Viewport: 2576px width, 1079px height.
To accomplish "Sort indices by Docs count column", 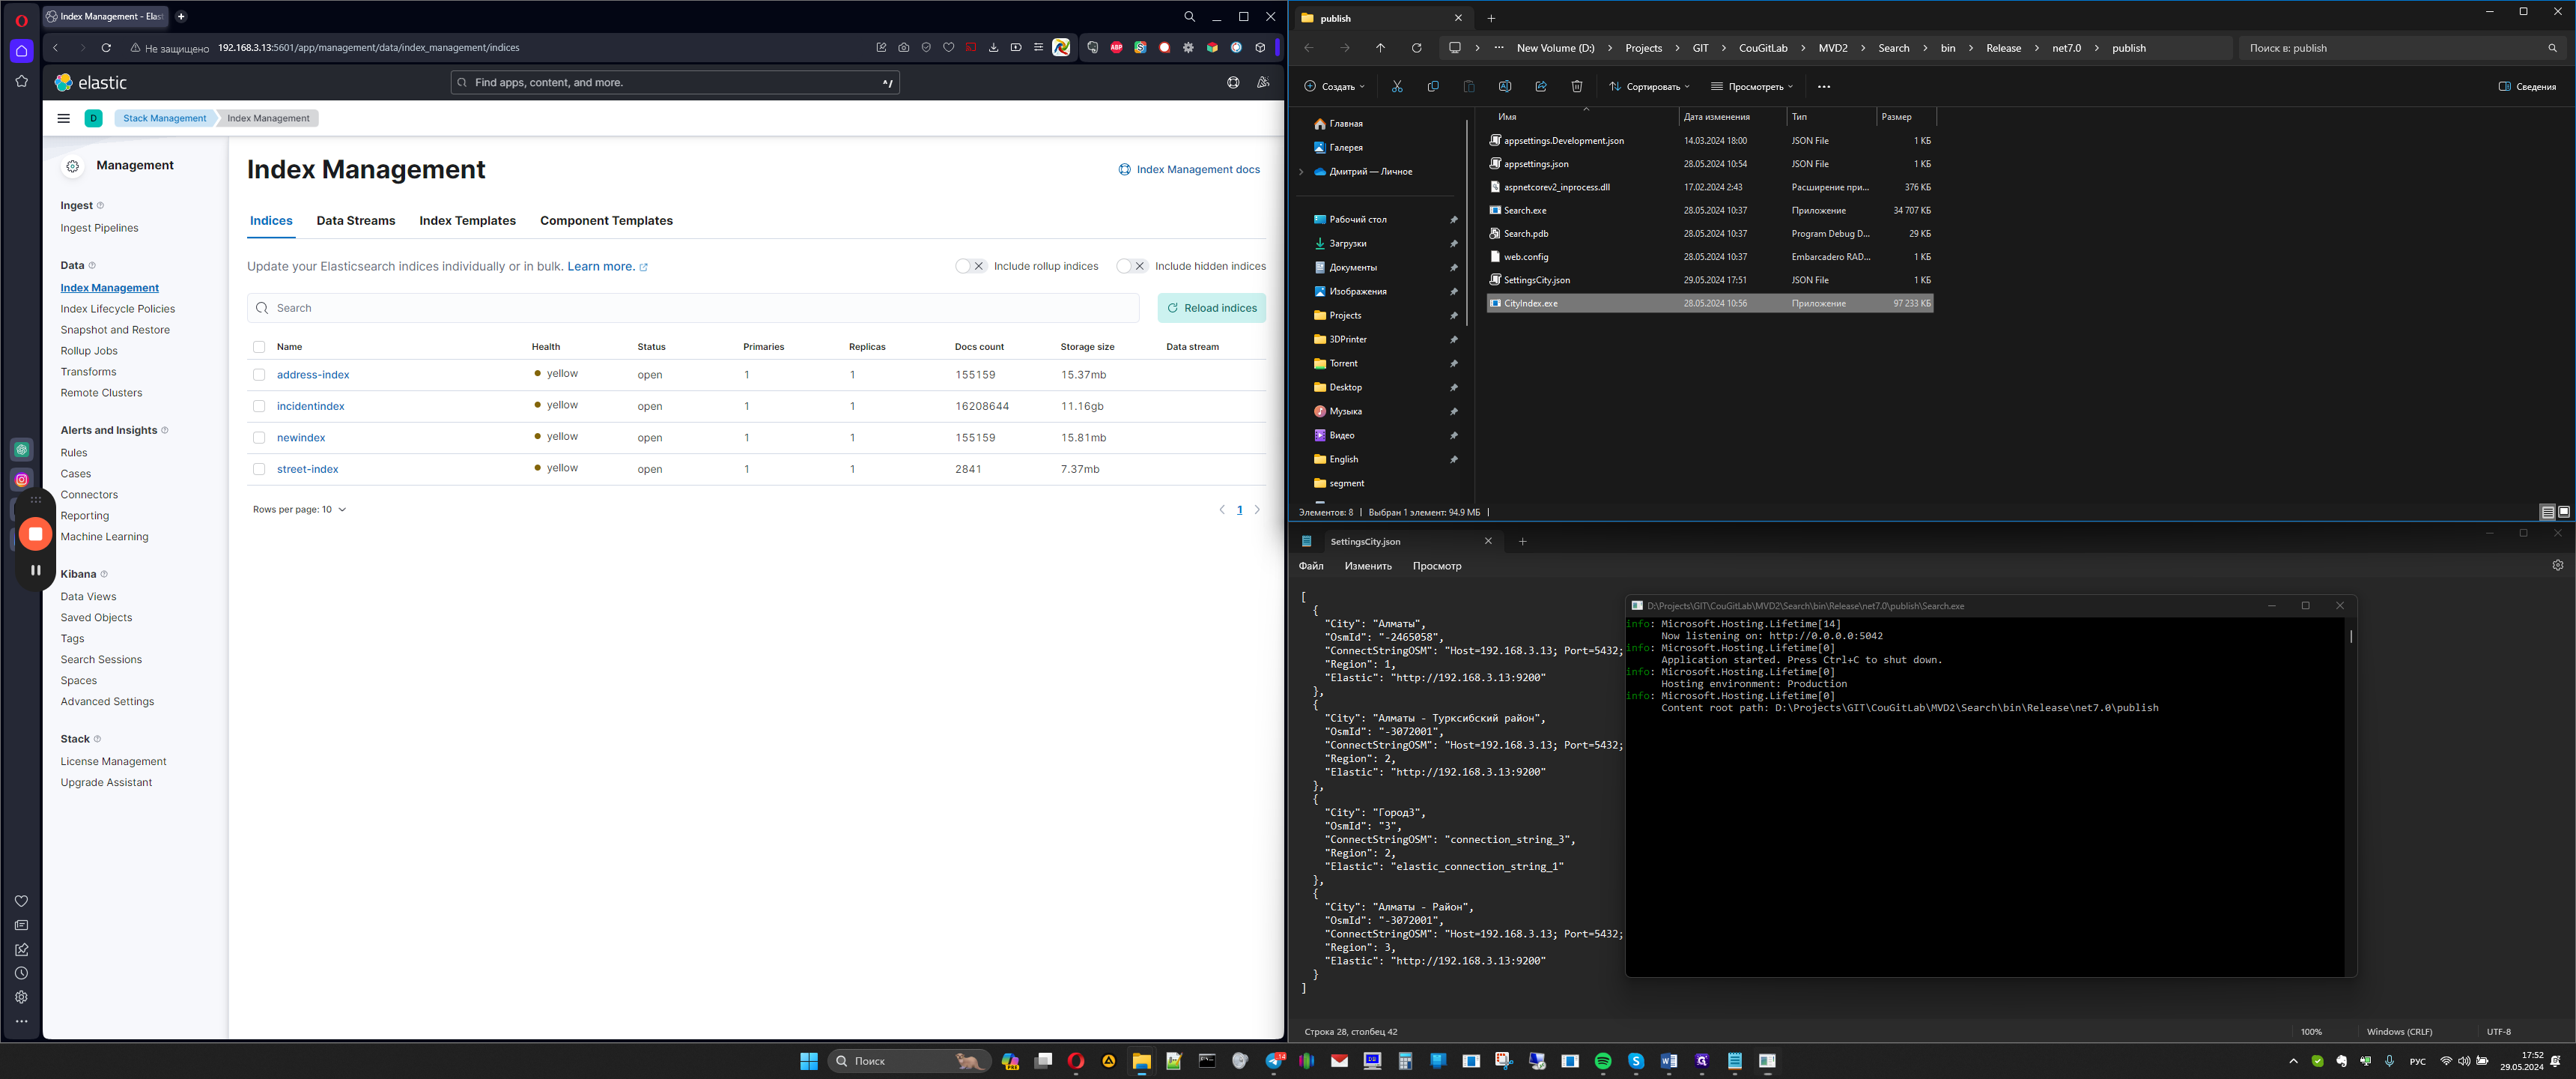I will 978,348.
